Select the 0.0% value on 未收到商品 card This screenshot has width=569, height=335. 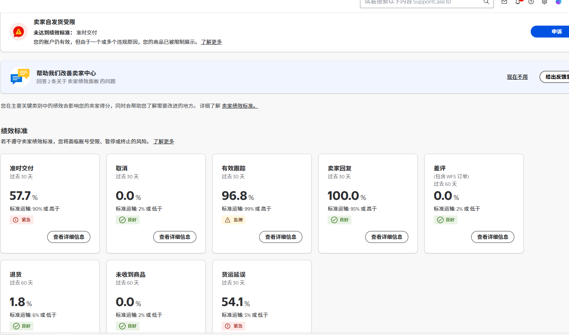[x=129, y=302]
